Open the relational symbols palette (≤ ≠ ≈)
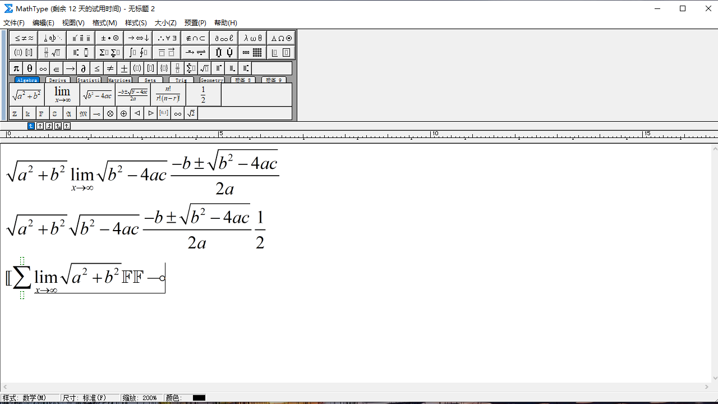 (x=24, y=38)
